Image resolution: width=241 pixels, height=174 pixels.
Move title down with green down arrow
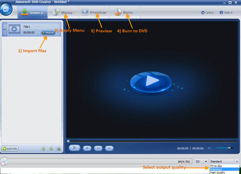pyautogui.click(x=51, y=149)
